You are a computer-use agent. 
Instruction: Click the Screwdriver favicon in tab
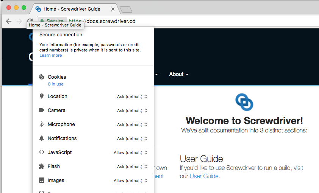38,9
